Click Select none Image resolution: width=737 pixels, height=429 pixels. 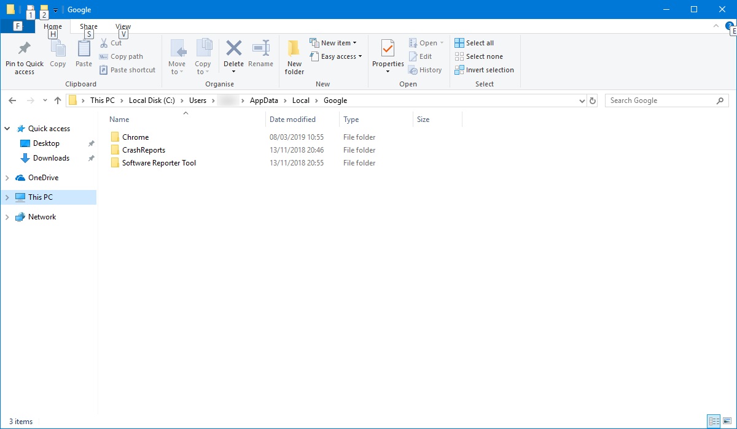pyautogui.click(x=478, y=56)
